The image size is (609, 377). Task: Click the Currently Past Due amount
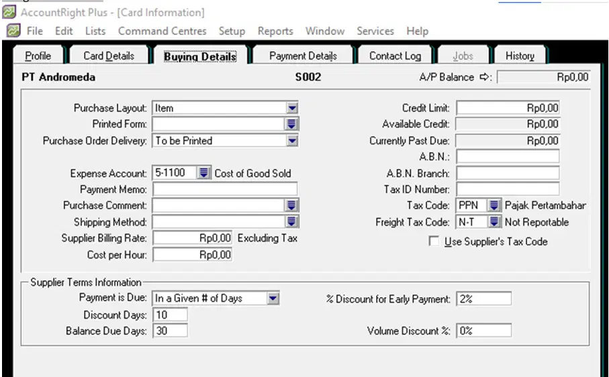point(508,140)
